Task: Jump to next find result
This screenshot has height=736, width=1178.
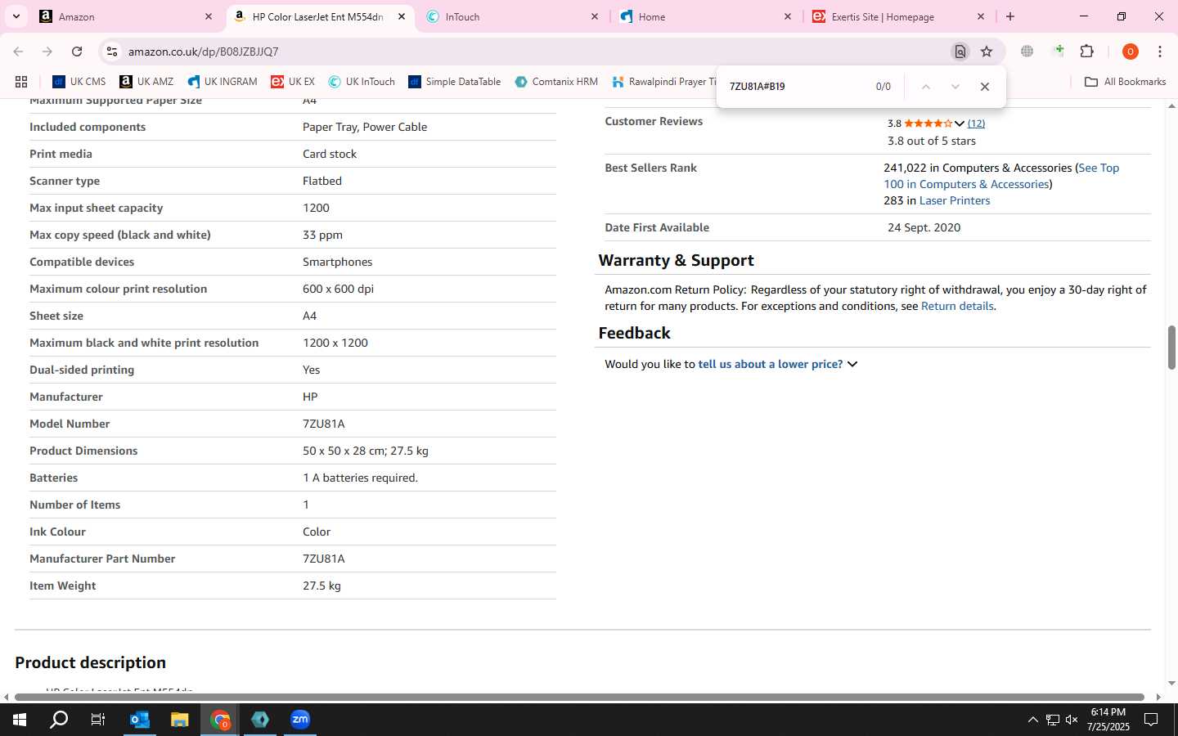Action: coord(955,87)
